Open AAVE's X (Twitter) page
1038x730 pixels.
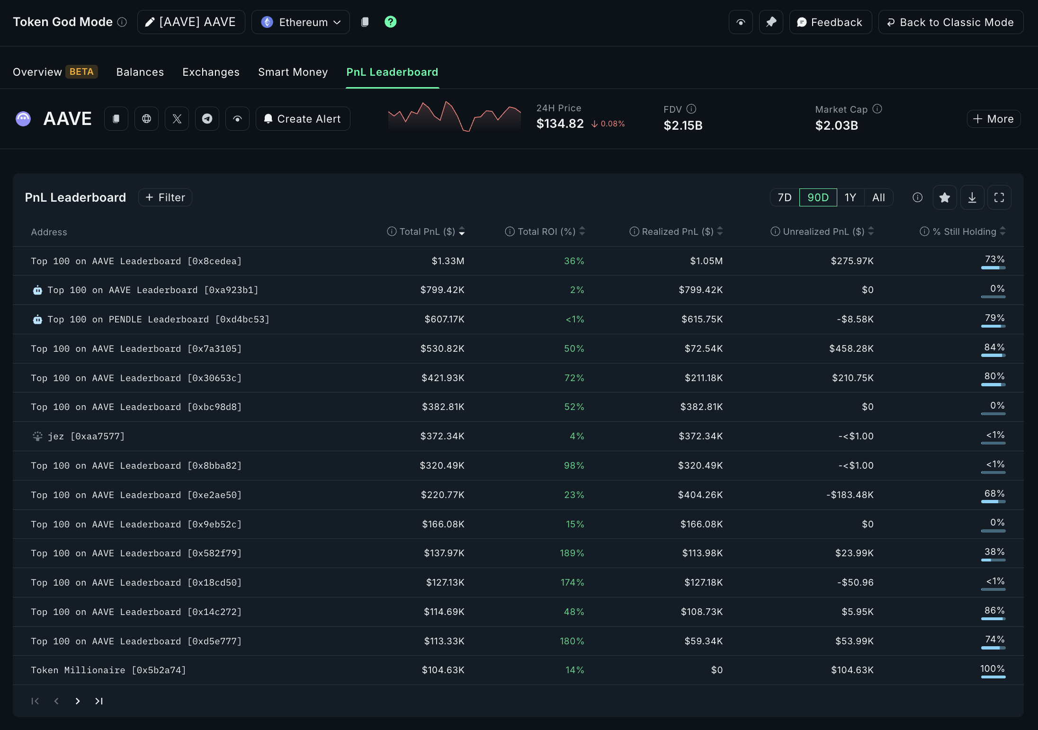coord(177,118)
